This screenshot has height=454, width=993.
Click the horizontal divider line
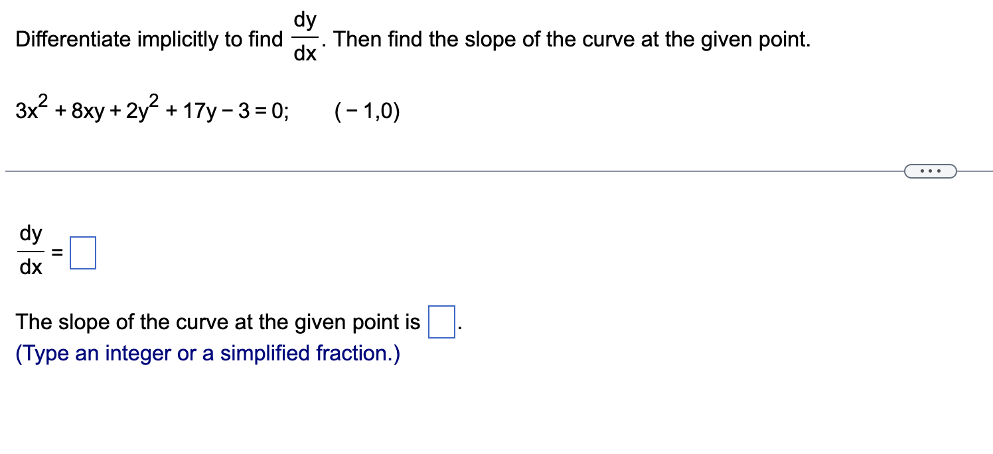pyautogui.click(x=398, y=171)
